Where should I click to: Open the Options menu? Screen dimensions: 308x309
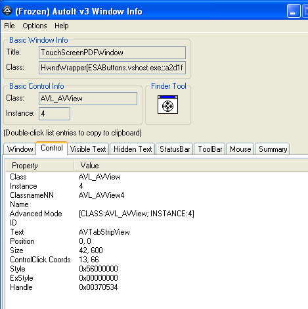point(35,26)
